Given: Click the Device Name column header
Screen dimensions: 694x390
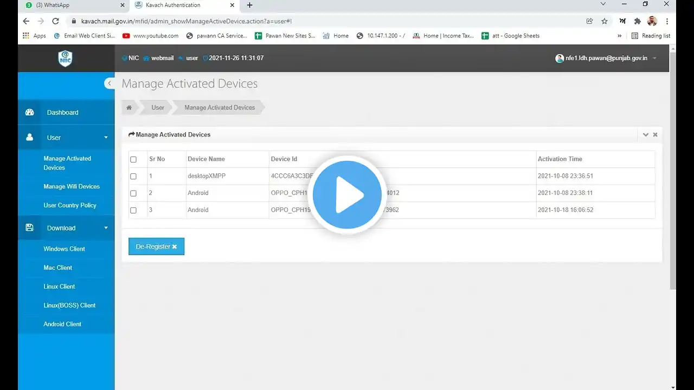Looking at the screenshot, I should pyautogui.click(x=206, y=159).
